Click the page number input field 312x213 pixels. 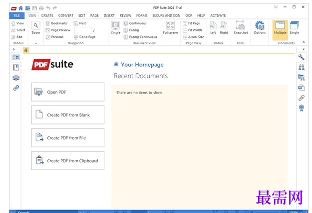(83, 30)
